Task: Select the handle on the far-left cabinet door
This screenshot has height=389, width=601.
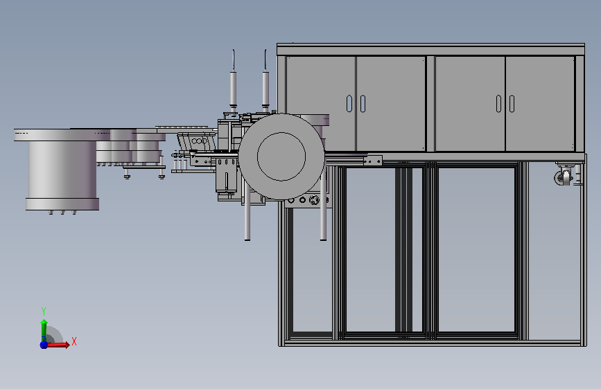Action: click(349, 103)
